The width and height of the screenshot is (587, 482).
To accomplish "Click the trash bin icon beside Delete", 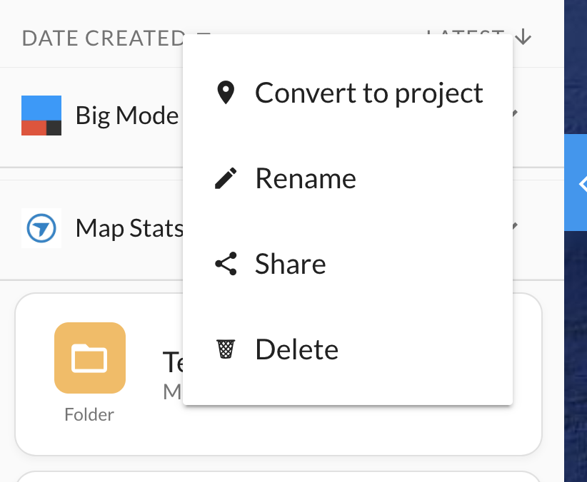I will [x=226, y=349].
